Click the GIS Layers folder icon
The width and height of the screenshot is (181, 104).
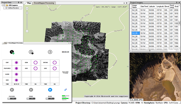coord(7,5)
